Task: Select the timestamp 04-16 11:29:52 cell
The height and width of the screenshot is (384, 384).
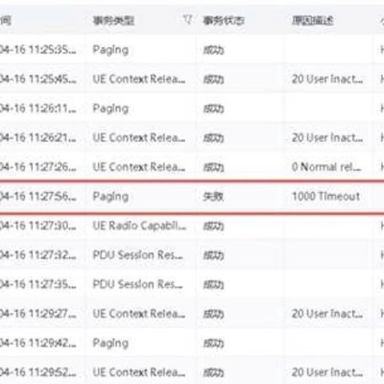Action: (38, 372)
